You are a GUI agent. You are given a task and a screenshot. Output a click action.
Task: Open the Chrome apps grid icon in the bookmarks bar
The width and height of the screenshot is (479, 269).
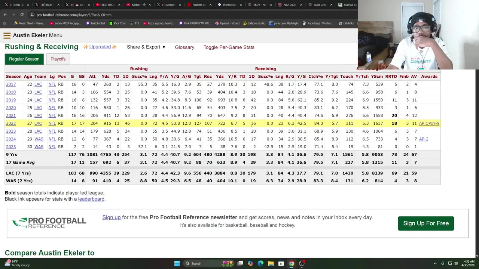tap(4, 23)
